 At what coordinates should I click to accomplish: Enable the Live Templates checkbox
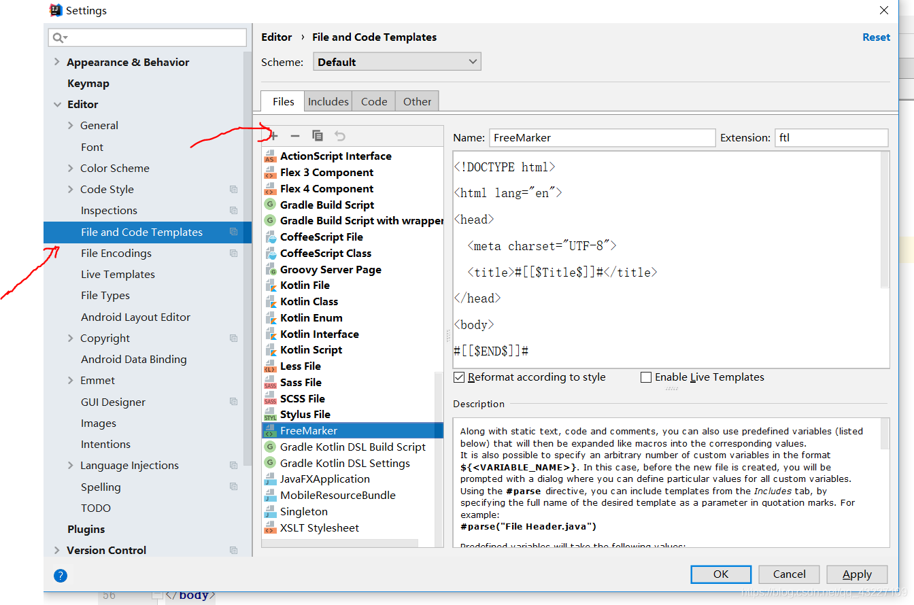click(646, 377)
